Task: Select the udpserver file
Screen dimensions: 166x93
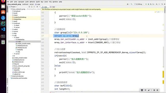Action: pyautogui.click(x=17, y=74)
